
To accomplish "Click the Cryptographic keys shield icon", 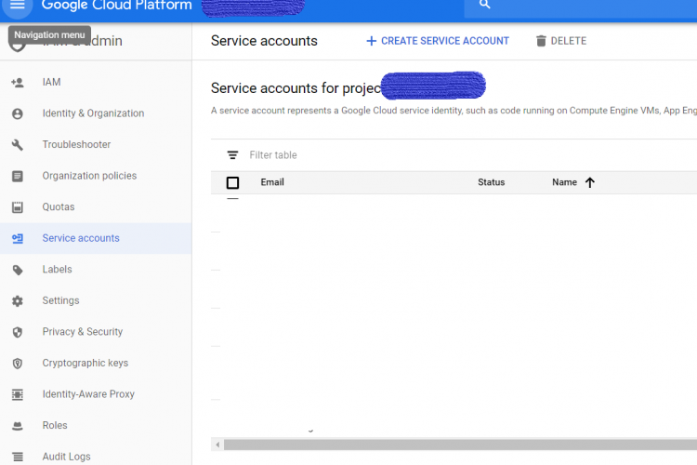I will click(18, 364).
